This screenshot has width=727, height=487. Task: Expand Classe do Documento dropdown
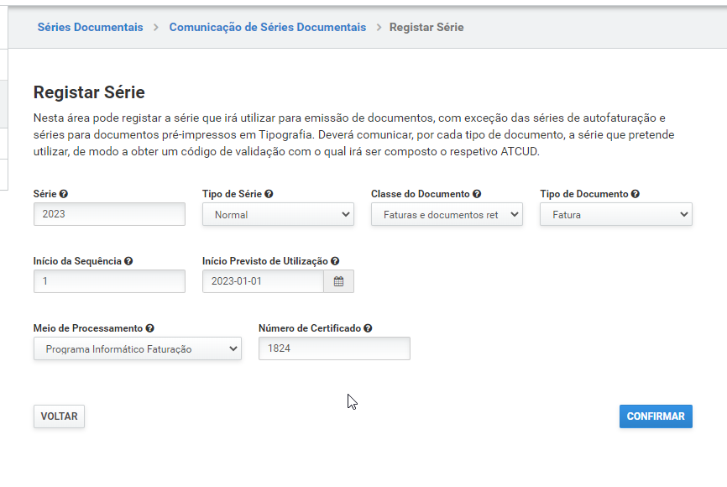tap(447, 214)
